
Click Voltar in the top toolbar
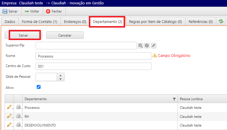coord(32,11)
